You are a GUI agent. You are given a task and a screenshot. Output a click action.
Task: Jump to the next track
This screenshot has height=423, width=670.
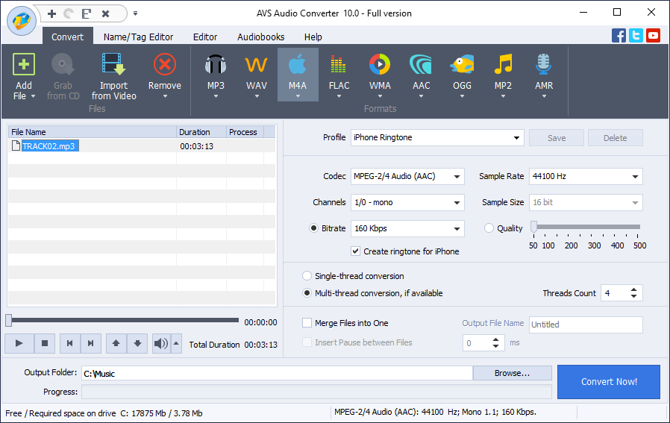pyautogui.click(x=90, y=343)
